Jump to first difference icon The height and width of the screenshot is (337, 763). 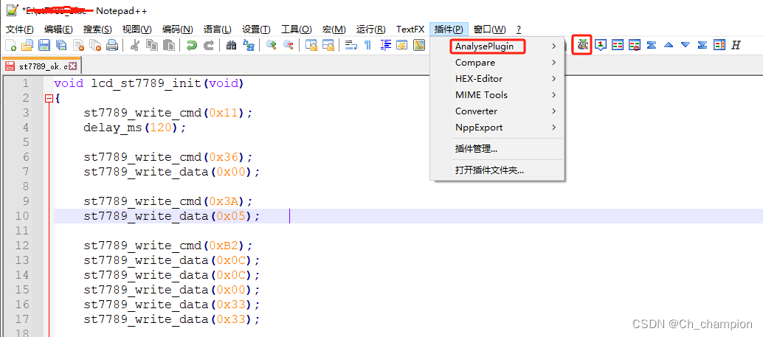tap(652, 45)
